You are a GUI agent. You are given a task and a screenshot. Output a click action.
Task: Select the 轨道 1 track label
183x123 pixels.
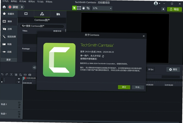tap(4, 114)
